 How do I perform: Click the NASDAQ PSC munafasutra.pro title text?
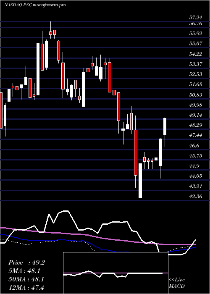tap(35, 5)
